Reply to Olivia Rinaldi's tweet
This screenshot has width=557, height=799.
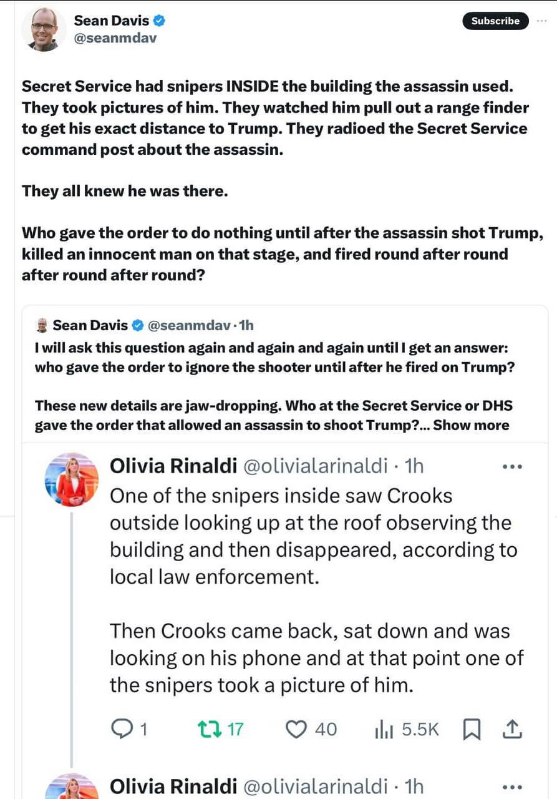pos(121,728)
